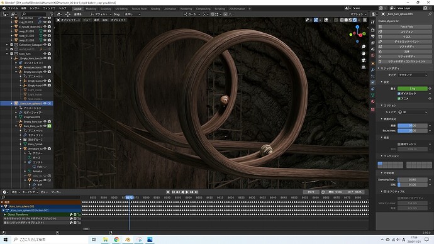Screen dimensions: 434x244
Task: Uncheck the Collection_Gabaguci collection checkbox
Action: (x=11, y=45)
